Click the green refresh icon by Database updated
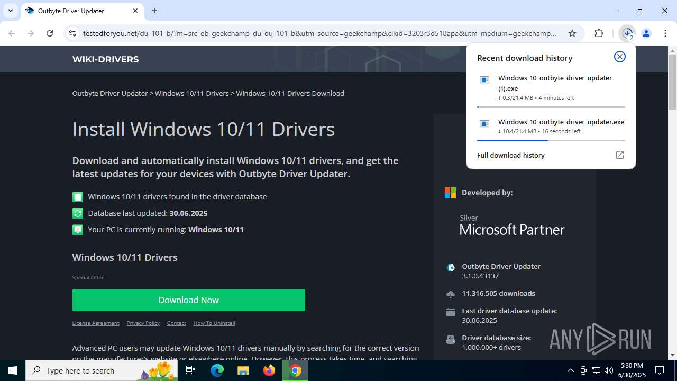677x381 pixels. point(78,213)
